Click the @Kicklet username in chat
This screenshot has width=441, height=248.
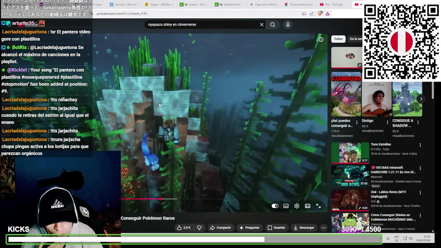pyautogui.click(x=17, y=70)
